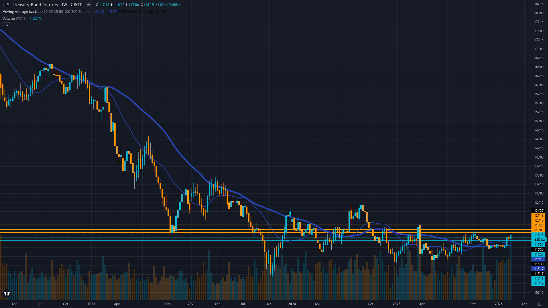The width and height of the screenshot is (548, 308).
Task: Select the Volume SMA 9 indicator legend
Action: coord(14,19)
